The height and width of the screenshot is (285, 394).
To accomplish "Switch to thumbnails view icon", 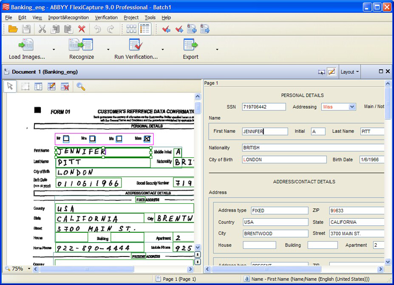I will point(131,29).
